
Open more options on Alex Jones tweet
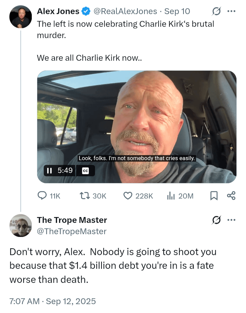pyautogui.click(x=232, y=11)
